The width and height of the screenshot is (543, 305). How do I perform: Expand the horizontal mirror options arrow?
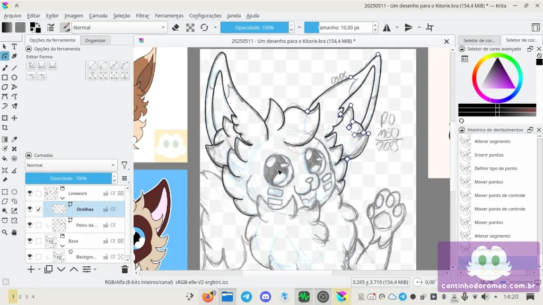pos(397,28)
